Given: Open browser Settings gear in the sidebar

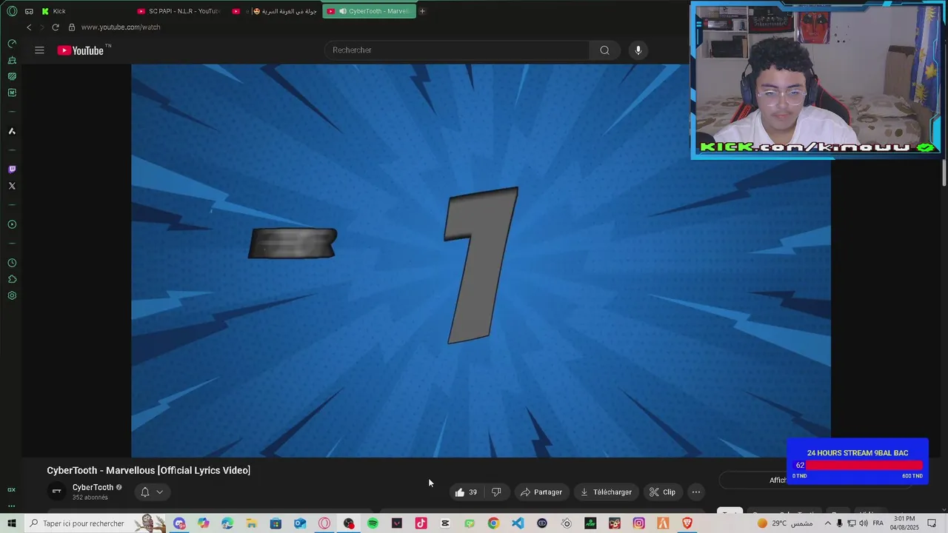Looking at the screenshot, I should pyautogui.click(x=12, y=295).
